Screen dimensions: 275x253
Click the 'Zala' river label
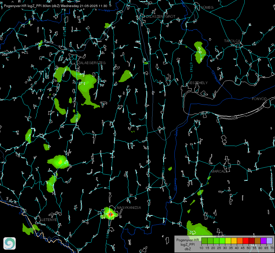pyautogui.click(x=176, y=132)
